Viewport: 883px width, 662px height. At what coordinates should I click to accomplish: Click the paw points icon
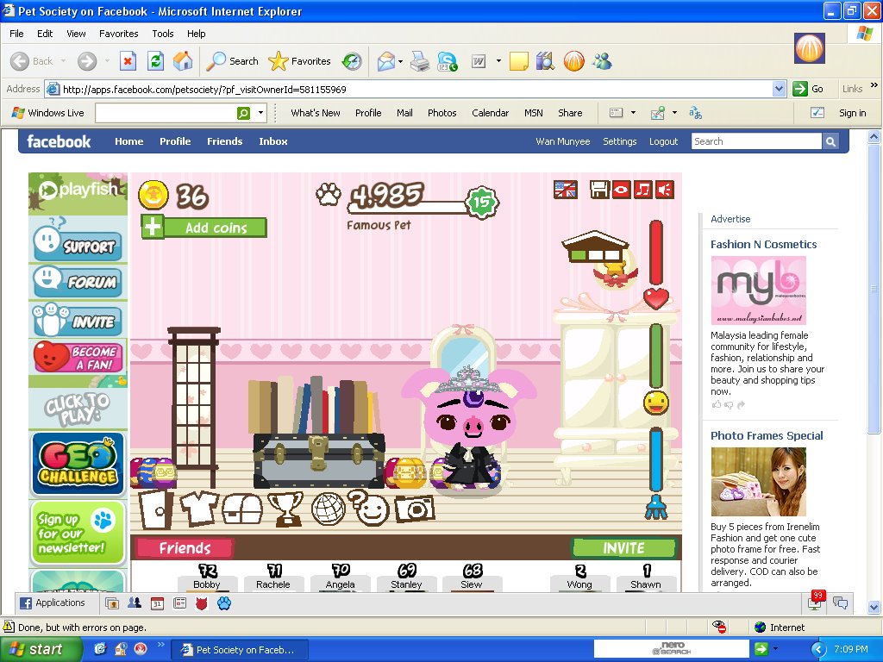tap(329, 195)
